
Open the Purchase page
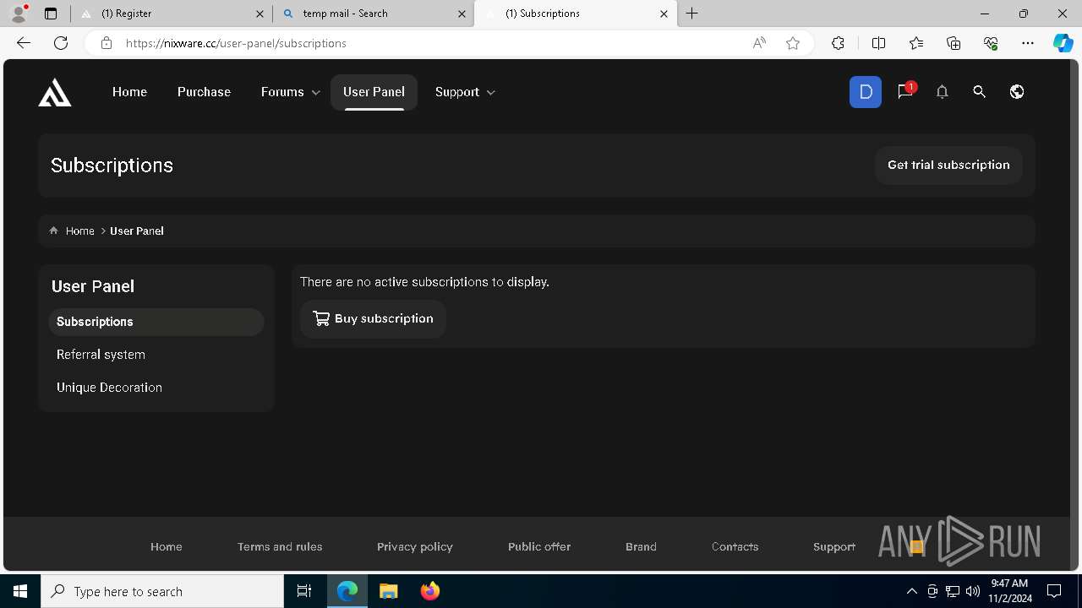point(204,92)
